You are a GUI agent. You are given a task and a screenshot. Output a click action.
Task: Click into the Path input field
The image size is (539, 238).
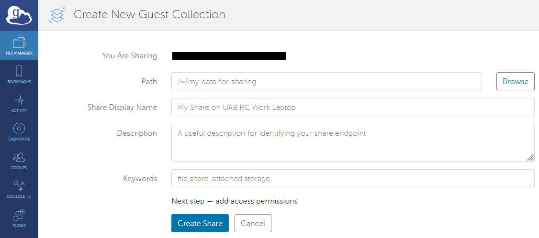coord(326,81)
